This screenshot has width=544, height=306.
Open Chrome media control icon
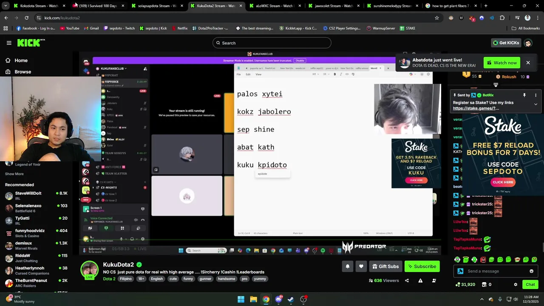point(517,18)
